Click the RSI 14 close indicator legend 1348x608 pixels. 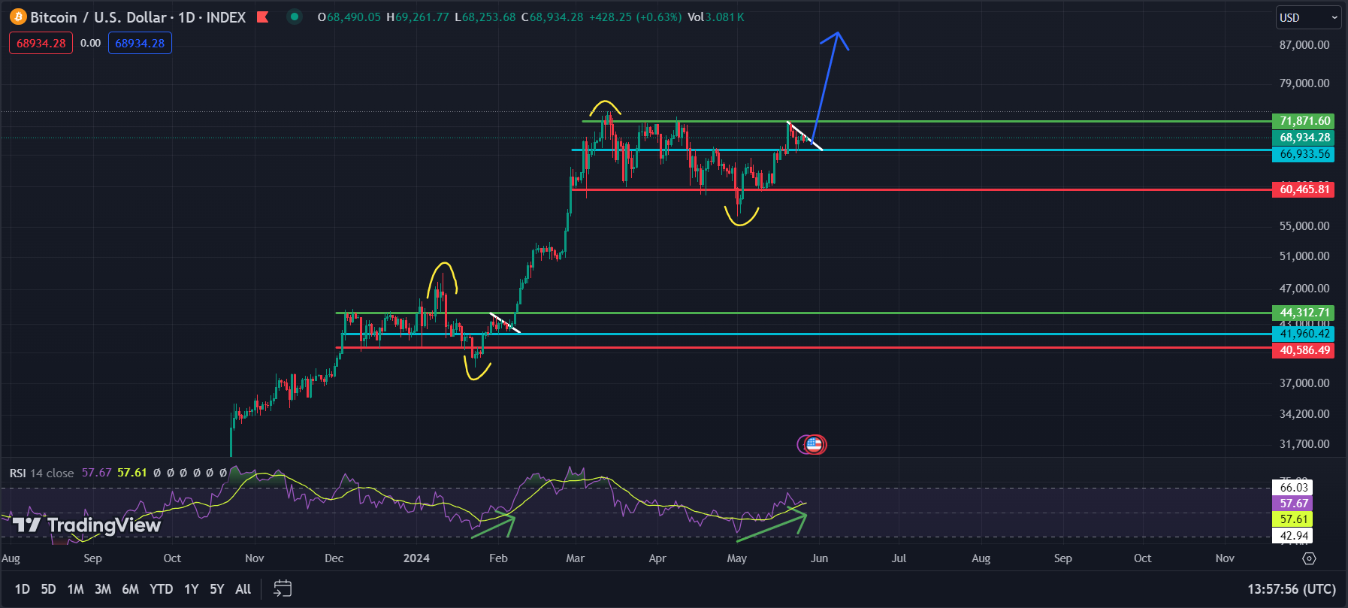[x=41, y=473]
